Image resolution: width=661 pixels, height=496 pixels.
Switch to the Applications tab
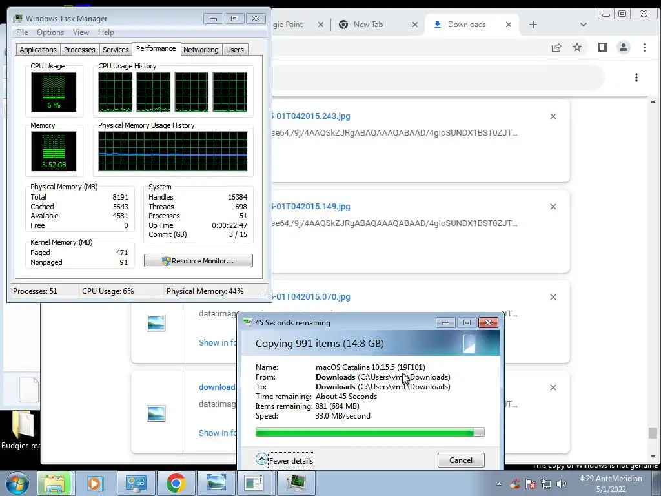[x=38, y=50]
